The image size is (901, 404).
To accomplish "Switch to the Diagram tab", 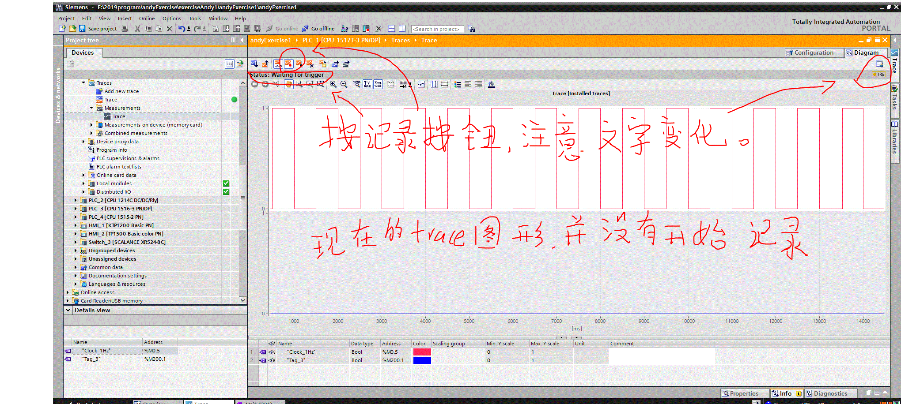I will 867,52.
